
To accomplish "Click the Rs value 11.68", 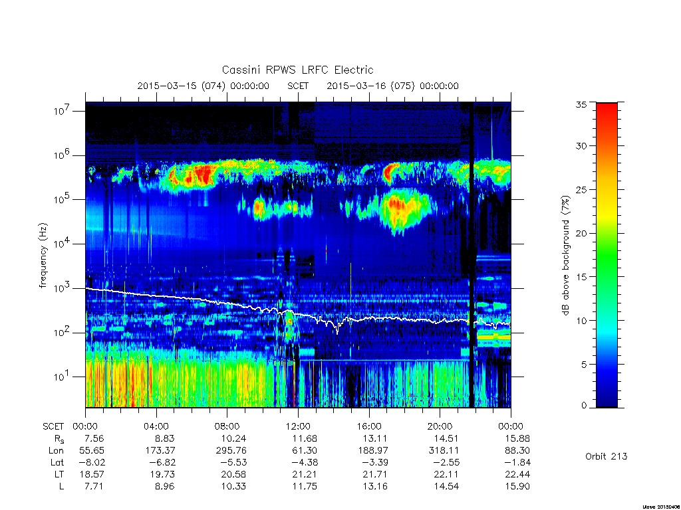I will 305,438.
